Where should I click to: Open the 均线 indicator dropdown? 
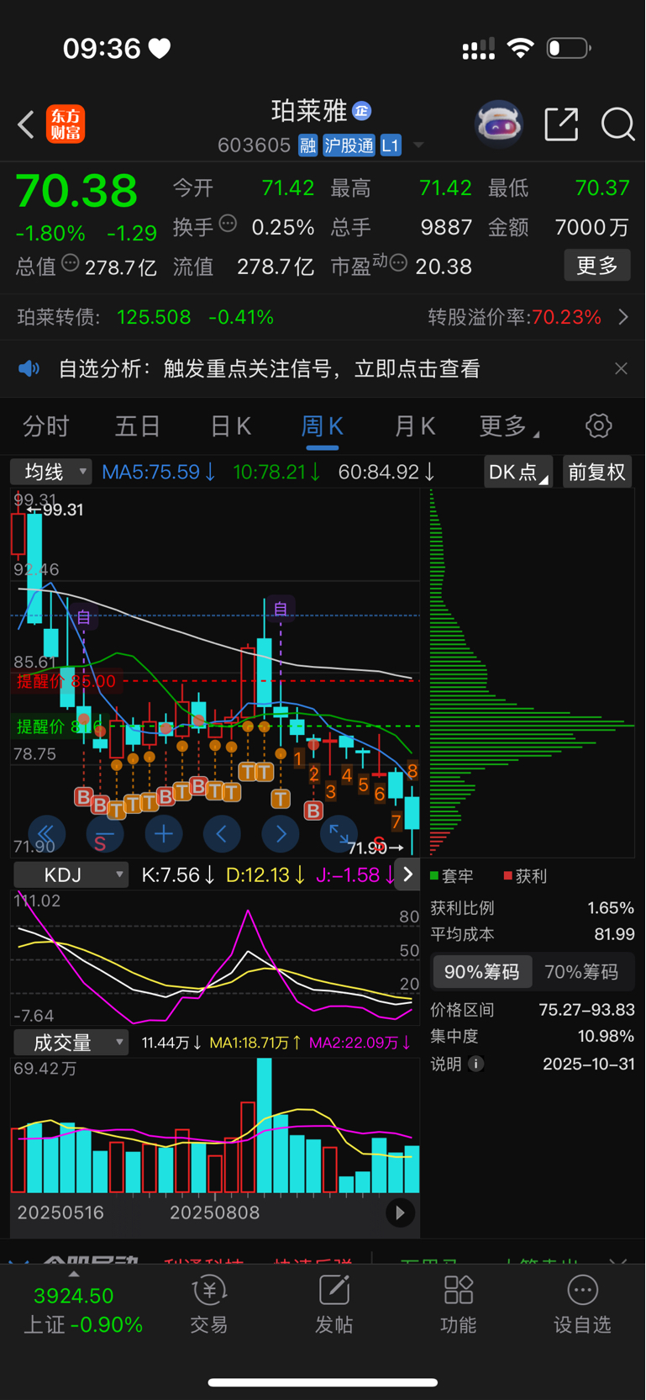50,472
